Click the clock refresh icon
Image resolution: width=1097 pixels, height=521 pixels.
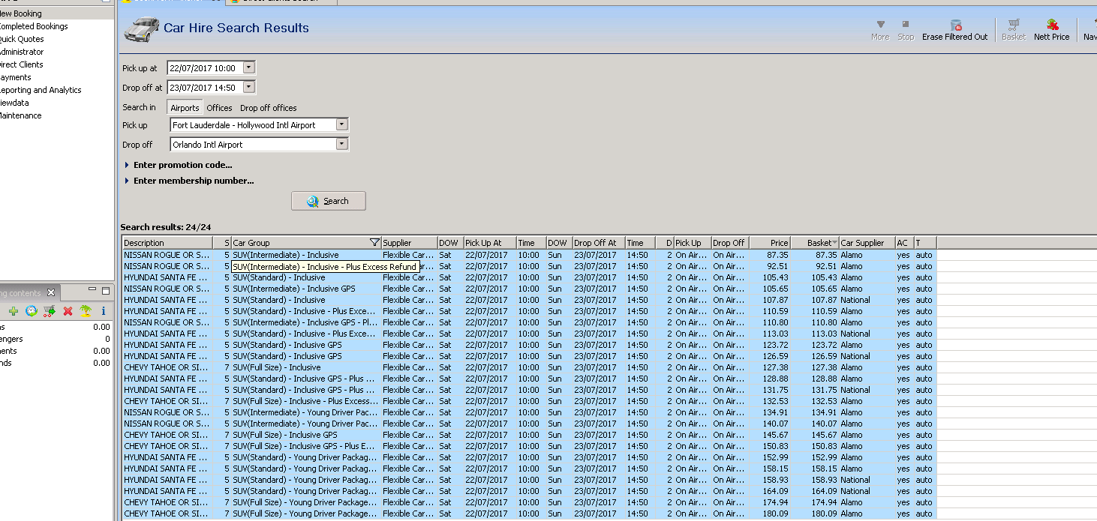(x=32, y=311)
